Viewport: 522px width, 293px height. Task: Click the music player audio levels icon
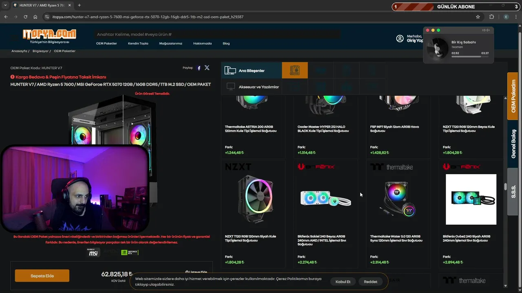click(x=486, y=30)
